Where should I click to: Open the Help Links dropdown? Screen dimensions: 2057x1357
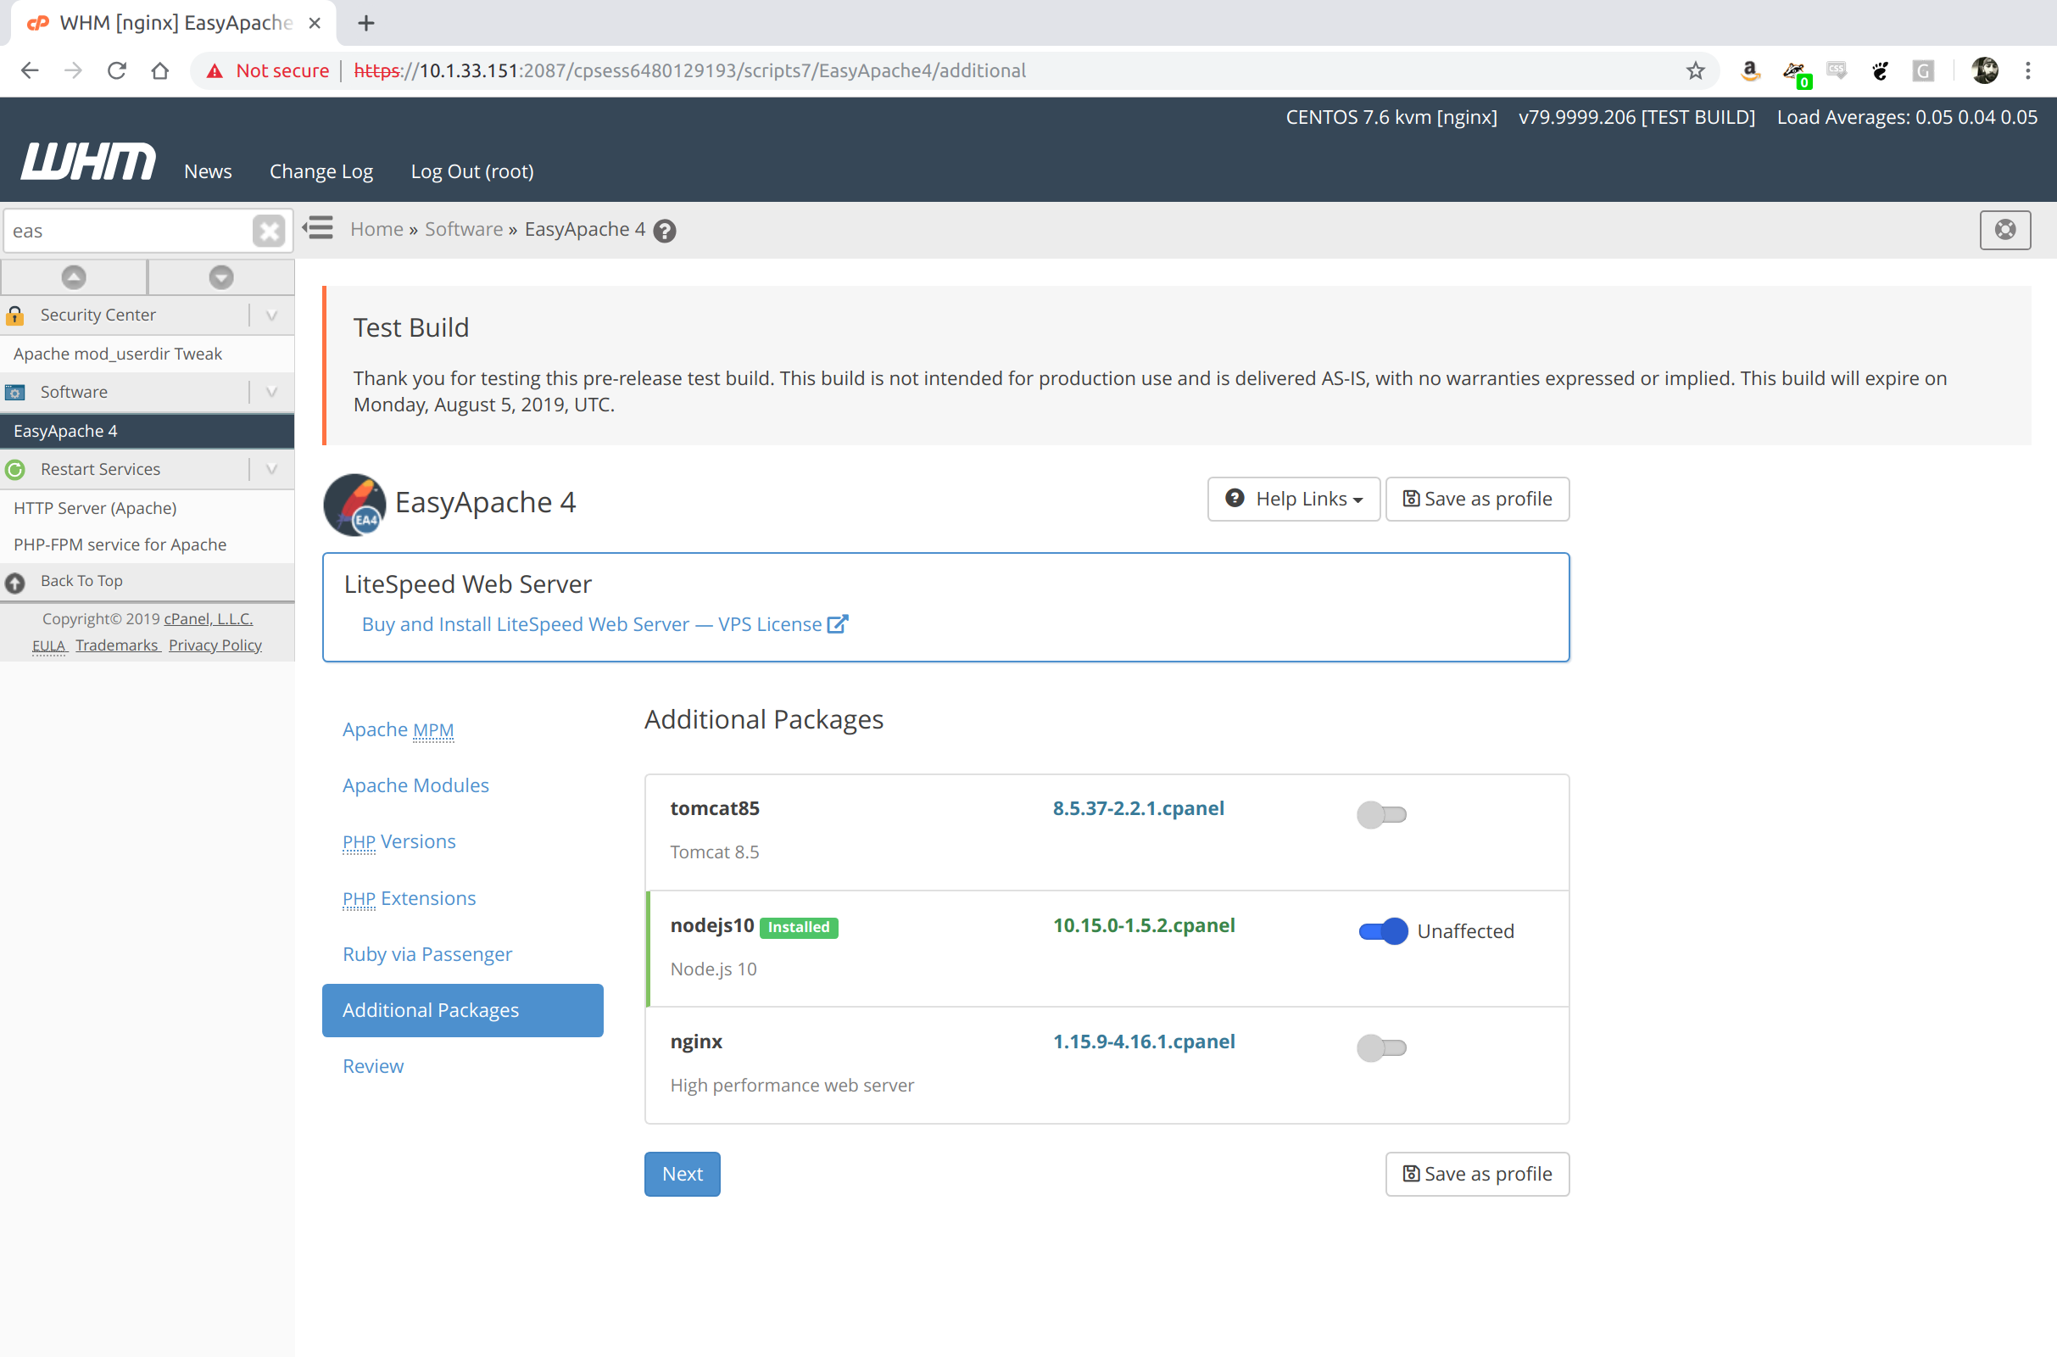click(1293, 500)
